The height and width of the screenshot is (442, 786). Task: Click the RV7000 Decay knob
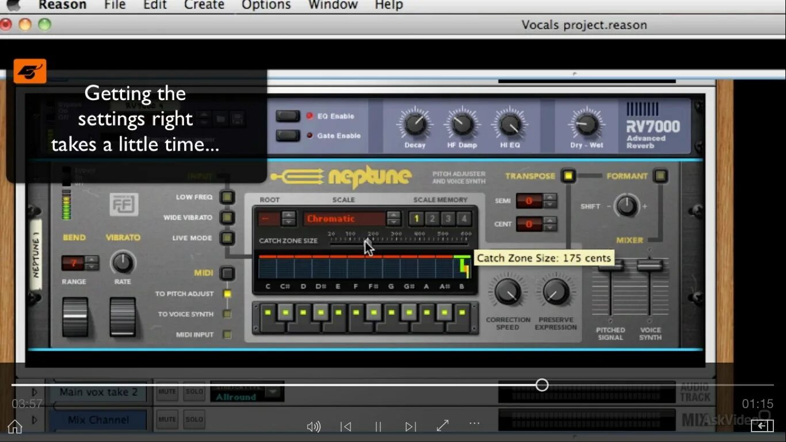pyautogui.click(x=415, y=124)
